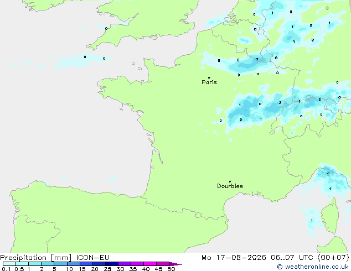Click the 45 legend scale value
The image size is (351, 271).
pyautogui.click(x=158, y=269)
